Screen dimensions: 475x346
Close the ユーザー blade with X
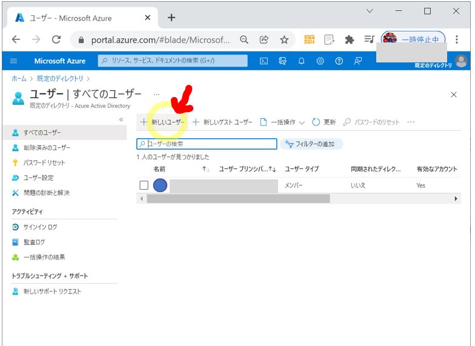click(x=453, y=95)
